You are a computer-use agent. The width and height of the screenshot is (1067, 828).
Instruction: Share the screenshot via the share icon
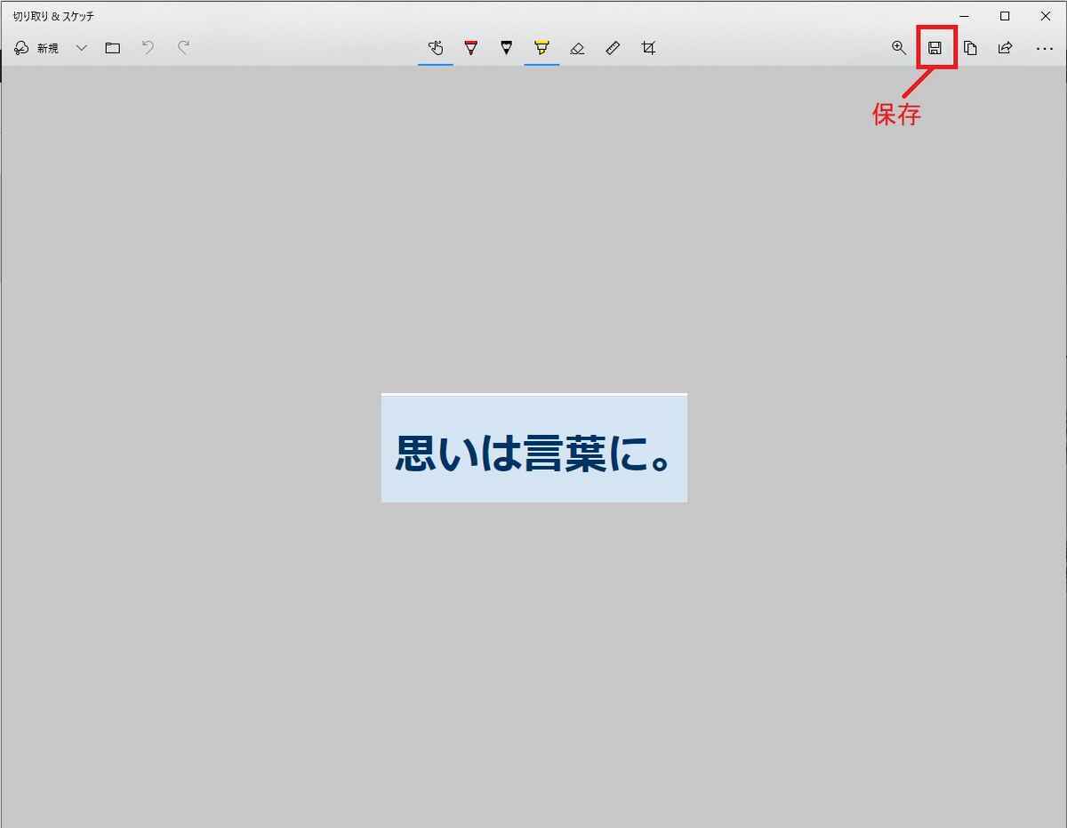1005,48
